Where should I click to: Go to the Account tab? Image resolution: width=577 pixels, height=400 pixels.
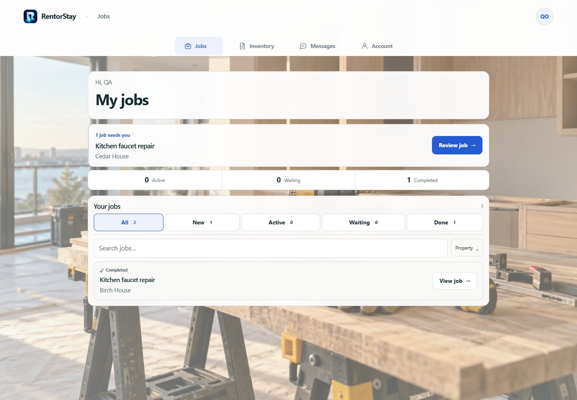click(377, 46)
